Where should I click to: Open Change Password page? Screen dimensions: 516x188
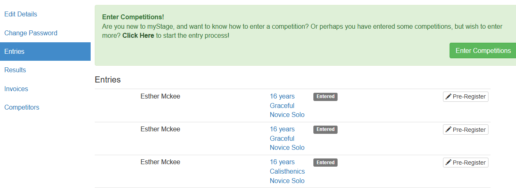(31, 33)
